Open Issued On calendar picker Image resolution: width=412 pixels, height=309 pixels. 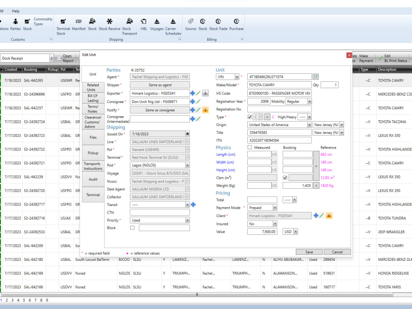tap(187, 134)
